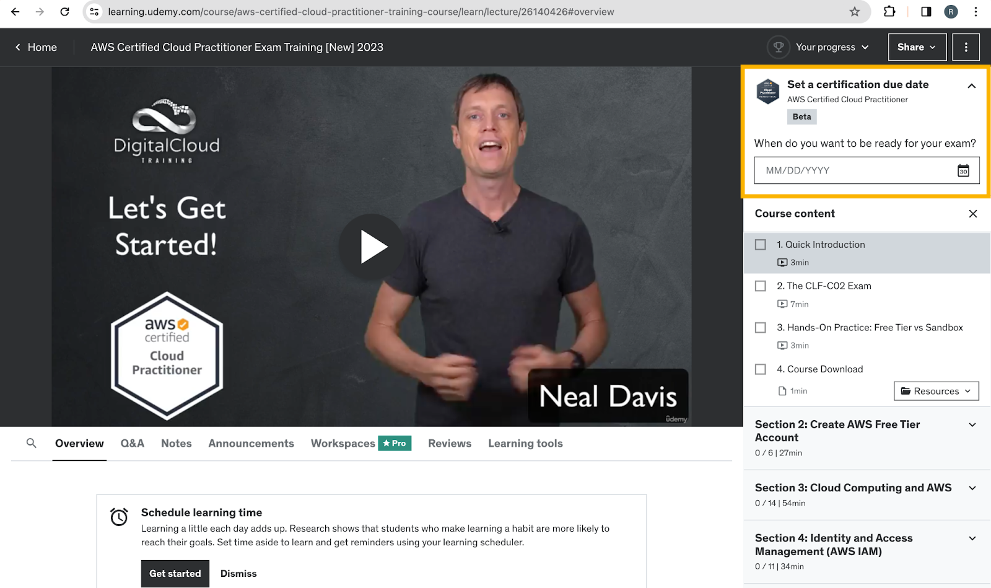Click the video icon under CLF-C02 Exam
The image size is (991, 588).
click(x=782, y=304)
